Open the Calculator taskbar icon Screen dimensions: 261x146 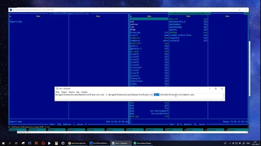pyautogui.click(x=56, y=143)
